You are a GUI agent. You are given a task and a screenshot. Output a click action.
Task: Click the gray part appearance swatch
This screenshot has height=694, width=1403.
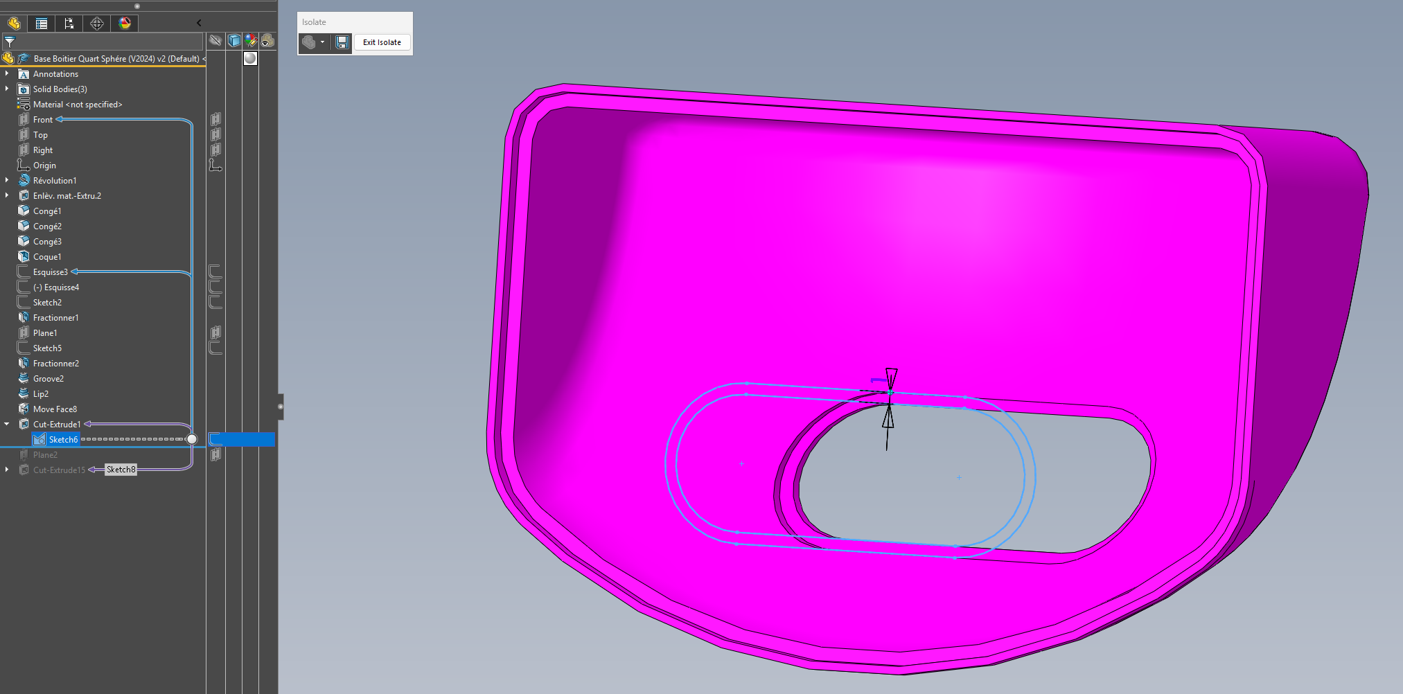[x=250, y=58]
